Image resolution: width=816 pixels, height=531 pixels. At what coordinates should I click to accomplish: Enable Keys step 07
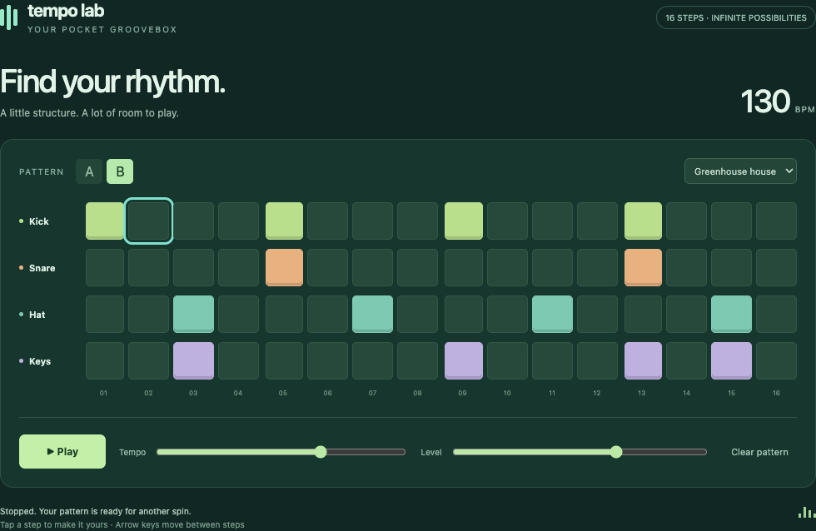click(x=373, y=361)
